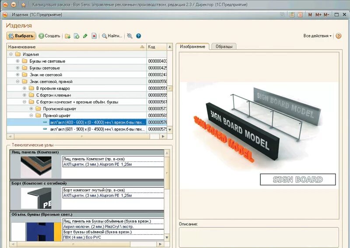Image resolution: width=350 pixels, height=248 pixels.
Task: Click the 000000561 code cell
Action: [x=157, y=102]
